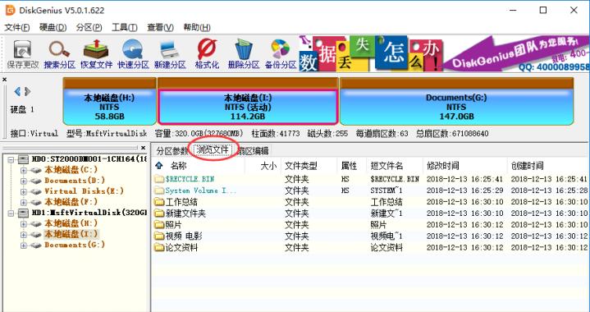The height and width of the screenshot is (312, 590).
Task: Close the left tree panel with its x
Action: pyautogui.click(x=143, y=148)
